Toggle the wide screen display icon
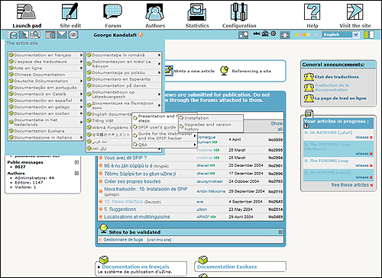The width and height of the screenshot is (382, 278). (285, 35)
